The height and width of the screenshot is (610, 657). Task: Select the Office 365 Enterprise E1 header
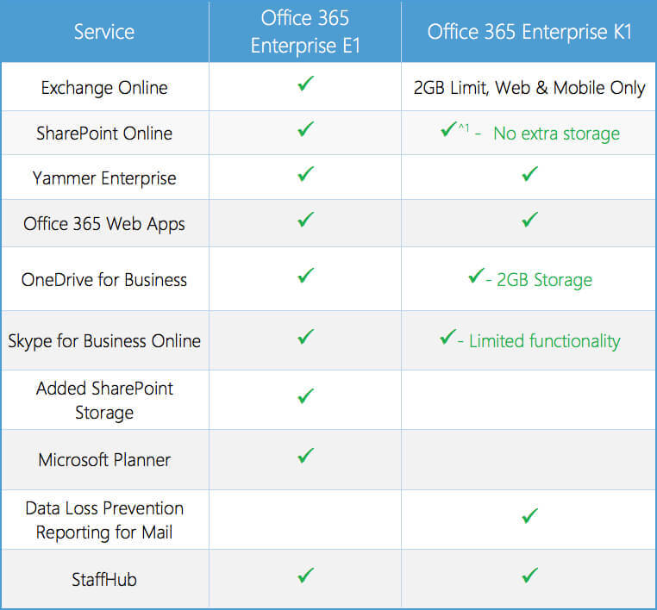click(304, 32)
